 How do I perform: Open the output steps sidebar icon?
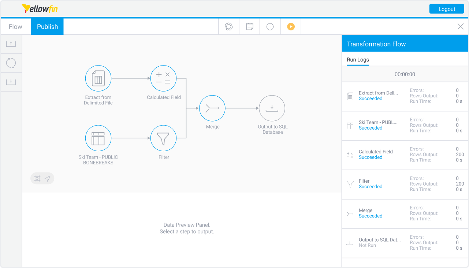click(x=11, y=82)
